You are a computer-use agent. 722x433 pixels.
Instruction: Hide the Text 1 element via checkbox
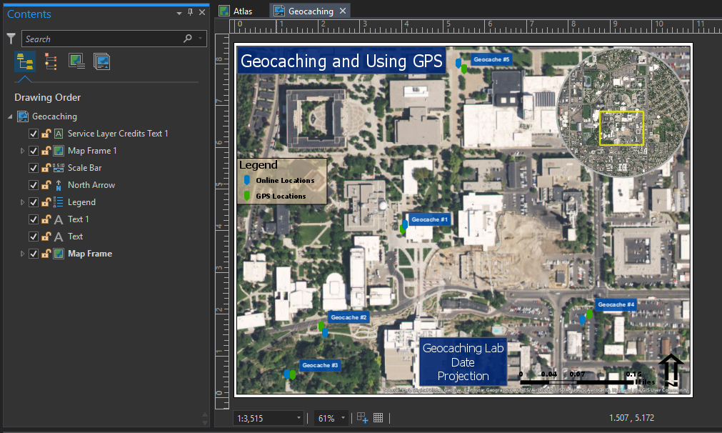pos(33,219)
